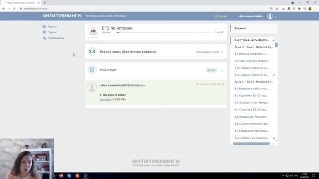Open locked lesson 4.8 Работа с 25 заданием
This screenshot has width=319, height=179.
252,138
